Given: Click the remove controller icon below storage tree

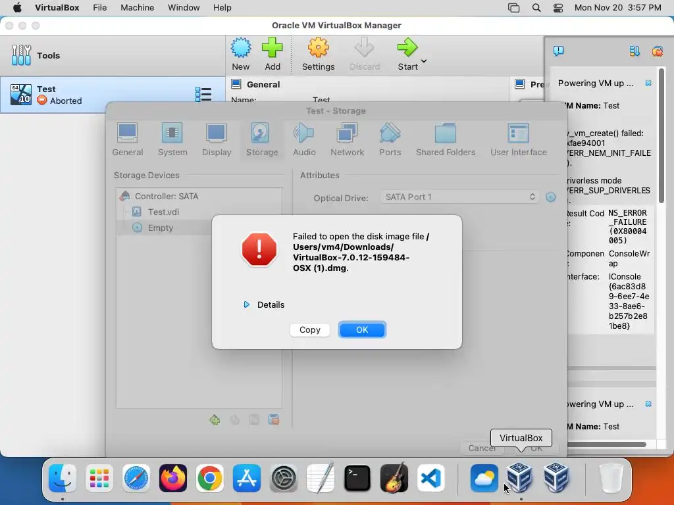Looking at the screenshot, I should tap(234, 420).
